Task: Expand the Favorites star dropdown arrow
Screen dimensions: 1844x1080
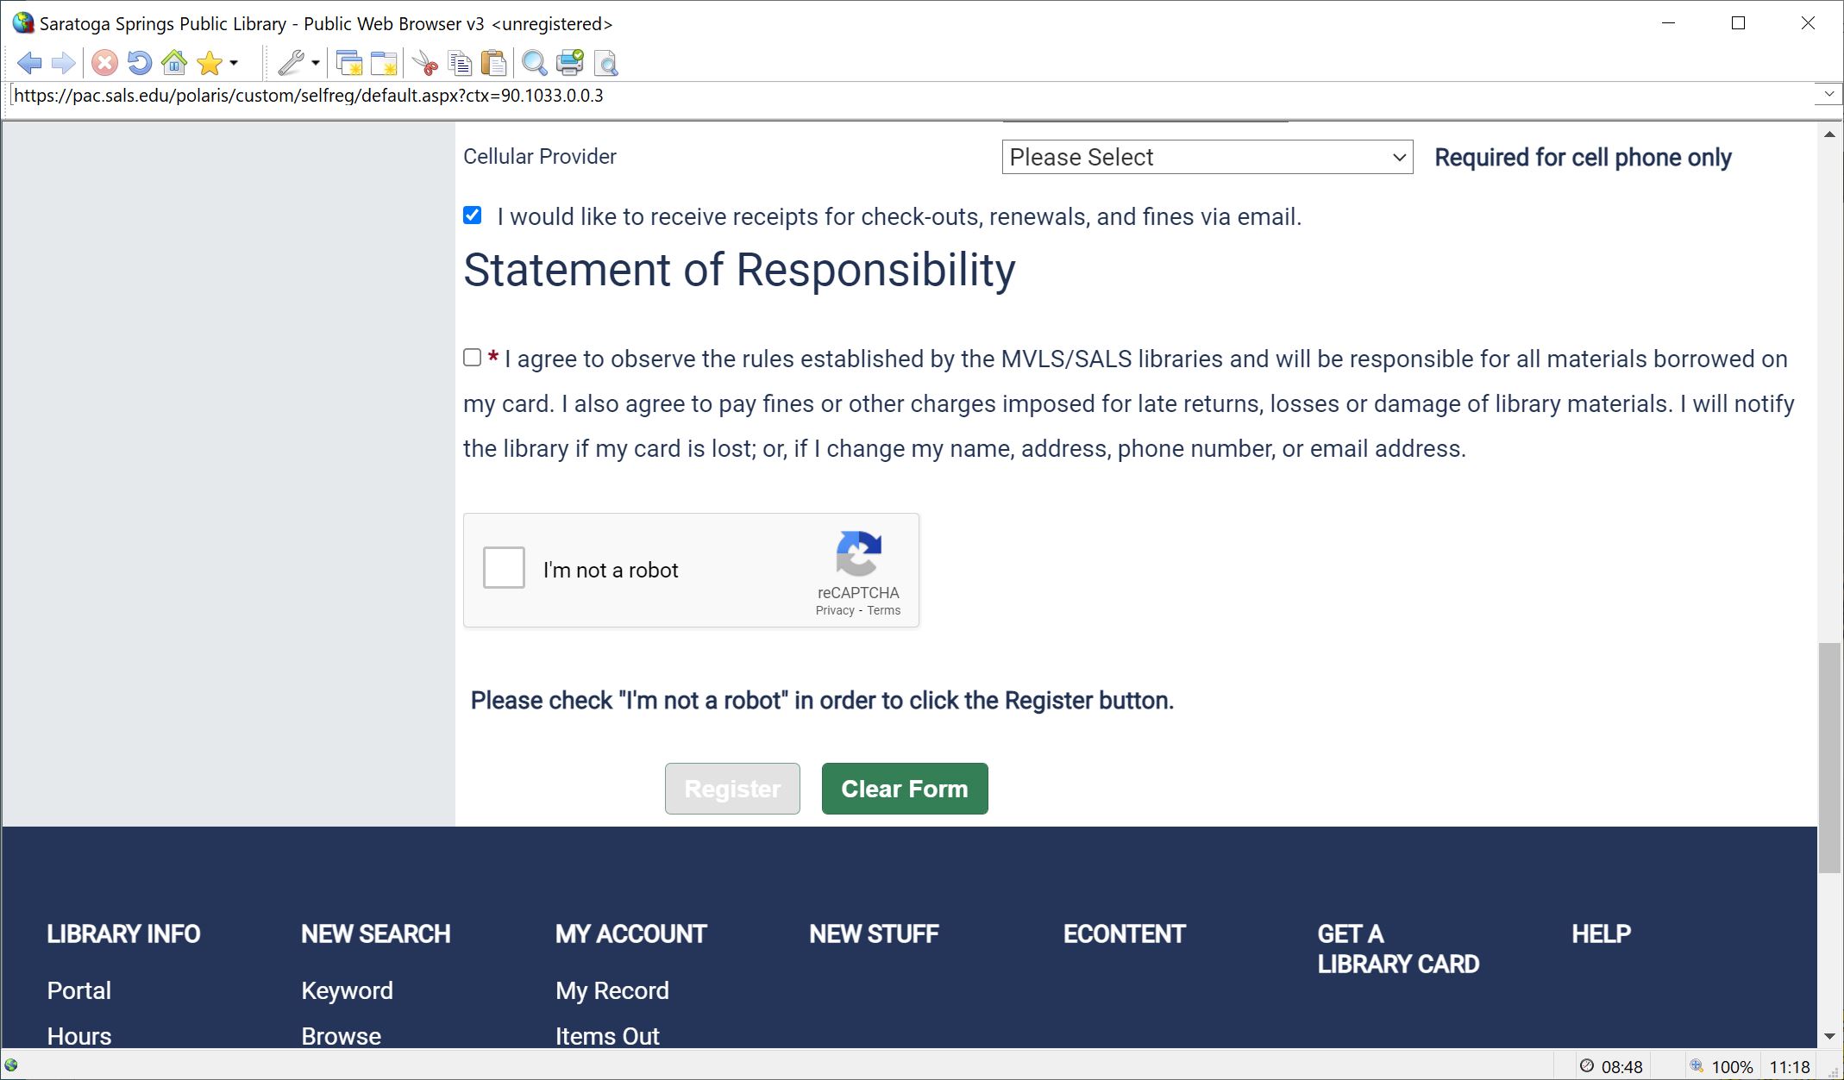Action: click(234, 63)
